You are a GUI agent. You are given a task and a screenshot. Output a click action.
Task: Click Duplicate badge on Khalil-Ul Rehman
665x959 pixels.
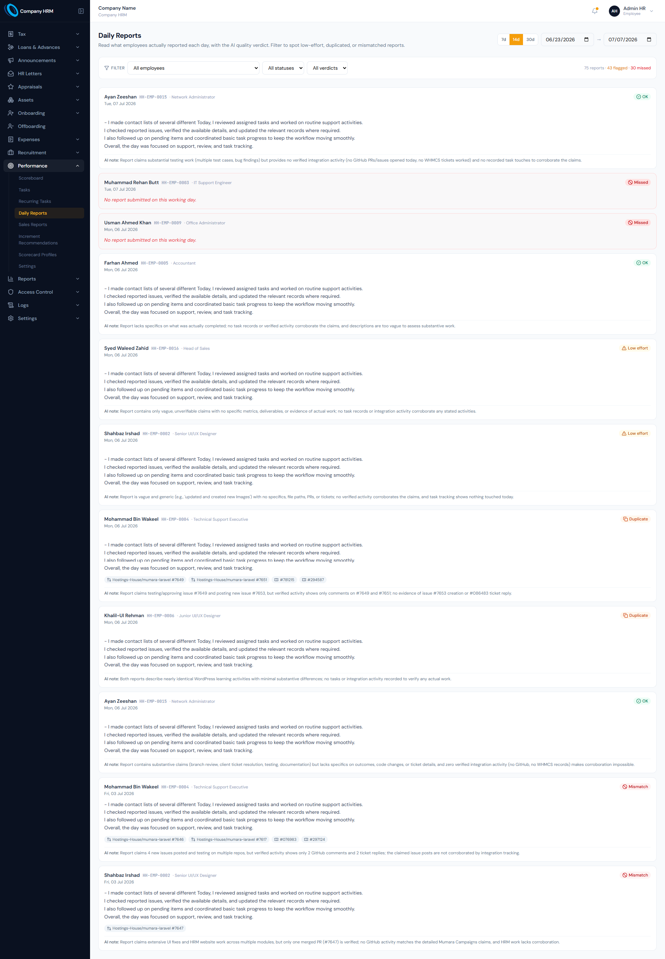click(636, 615)
